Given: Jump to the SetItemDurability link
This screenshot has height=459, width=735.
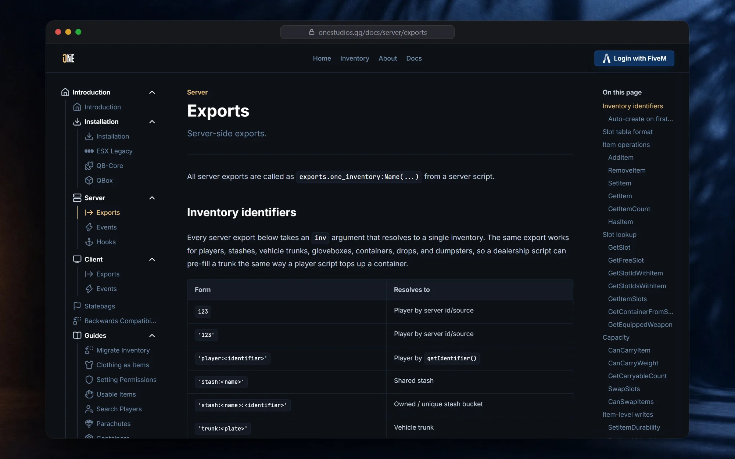Looking at the screenshot, I should point(634,427).
